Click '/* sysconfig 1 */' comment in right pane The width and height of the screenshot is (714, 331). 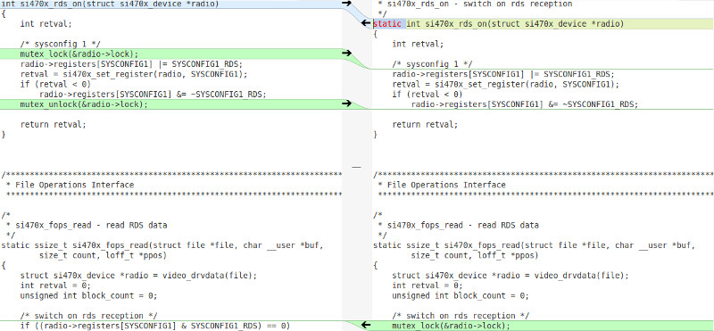(432, 64)
